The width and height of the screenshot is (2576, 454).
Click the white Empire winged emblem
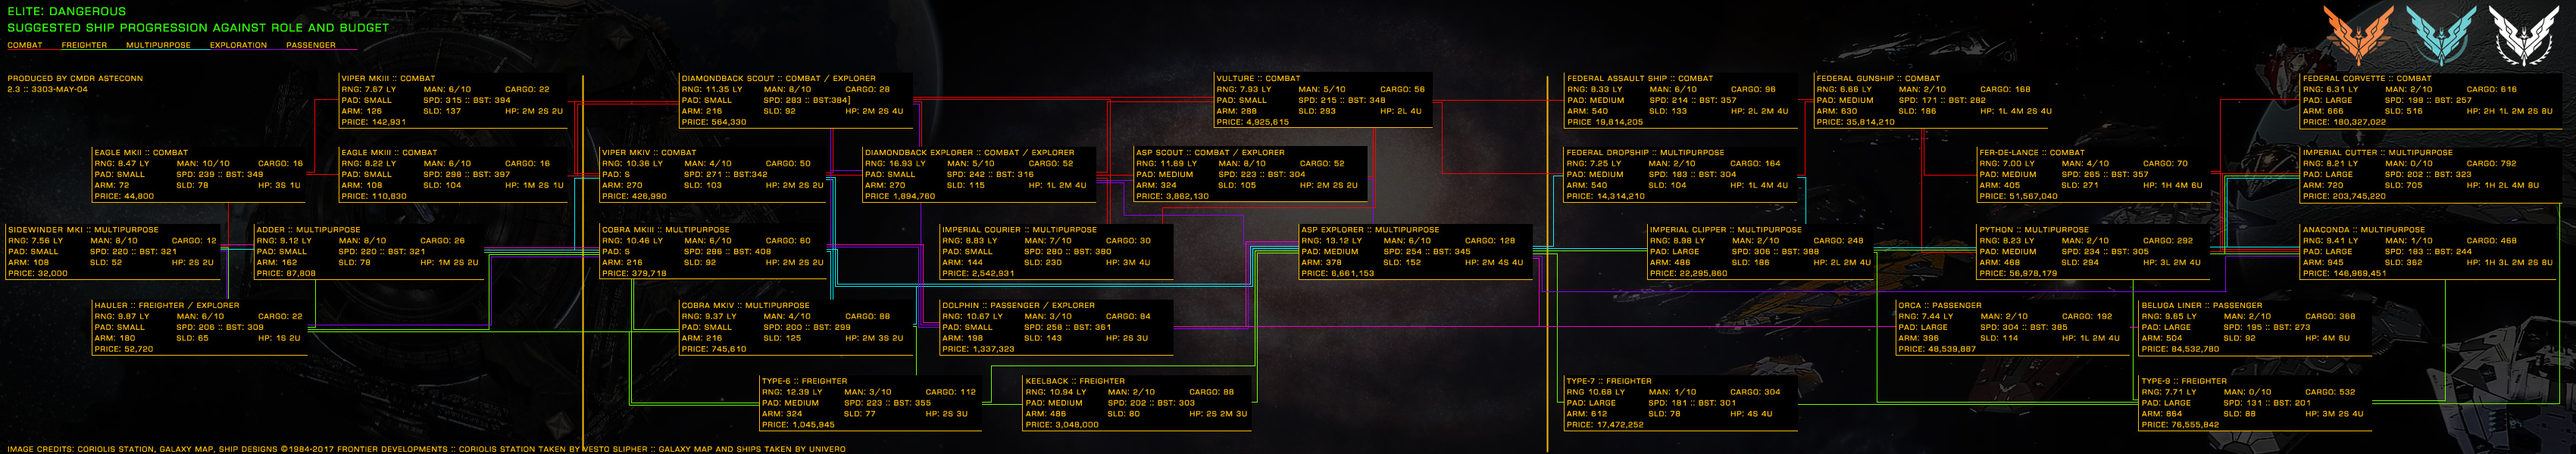click(2522, 34)
